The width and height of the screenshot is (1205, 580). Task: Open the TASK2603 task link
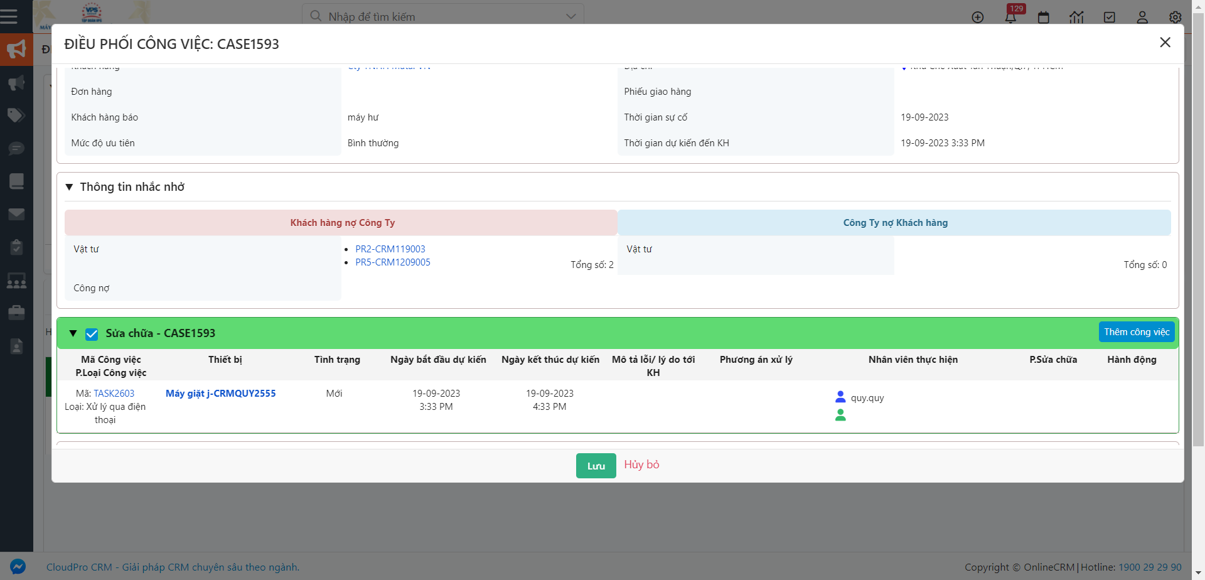coord(114,394)
